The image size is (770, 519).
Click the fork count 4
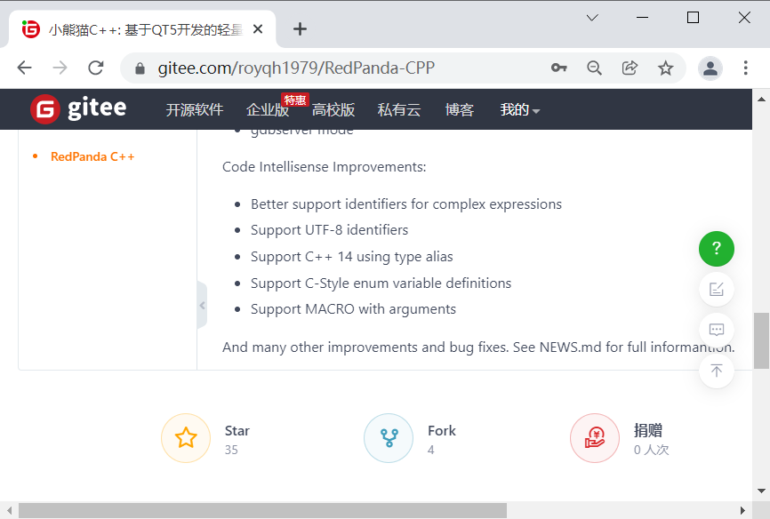coord(430,450)
